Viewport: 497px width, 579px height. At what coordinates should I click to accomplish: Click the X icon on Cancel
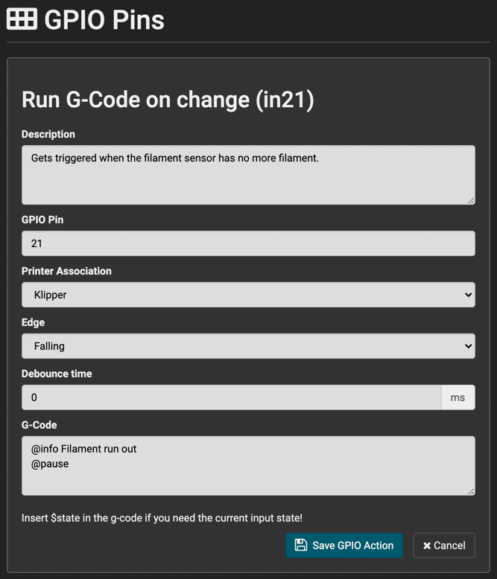(x=427, y=546)
